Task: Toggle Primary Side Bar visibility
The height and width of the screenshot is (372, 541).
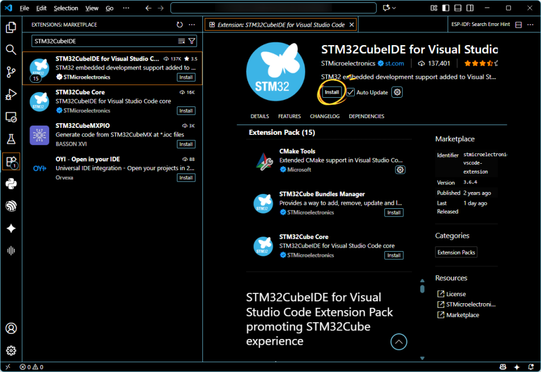Action: click(x=446, y=8)
